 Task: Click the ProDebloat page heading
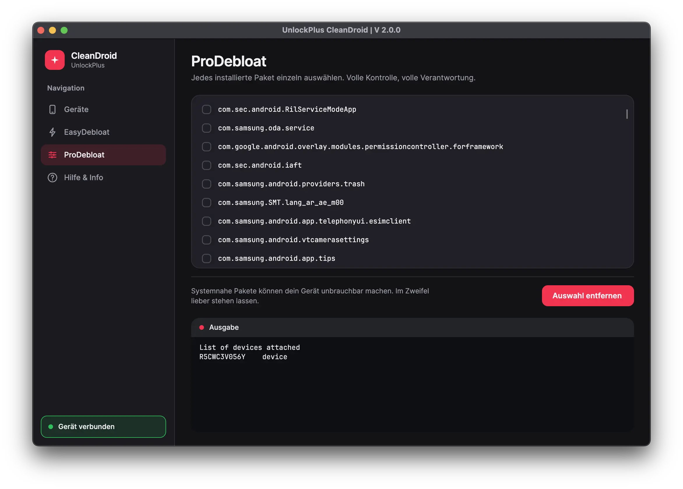(228, 61)
